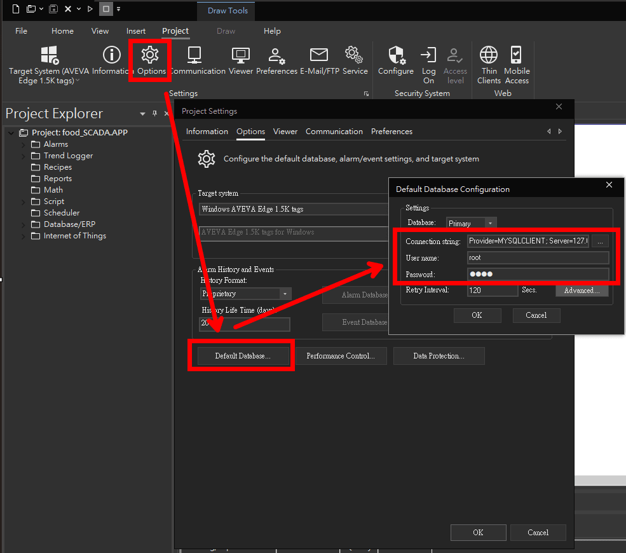Select Communication tab in Project Settings

tap(334, 132)
